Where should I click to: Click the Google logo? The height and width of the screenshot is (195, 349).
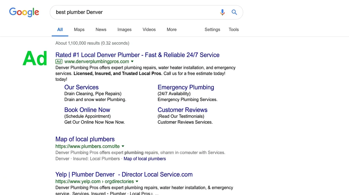[24, 12]
